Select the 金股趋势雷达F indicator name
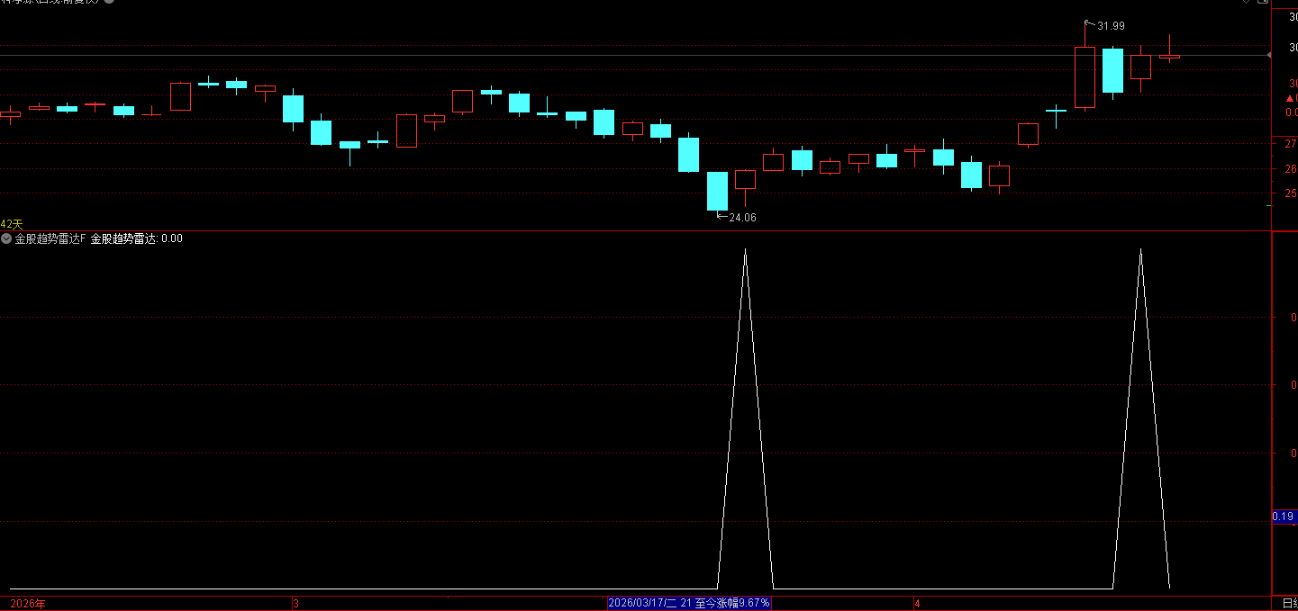Image resolution: width=1298 pixels, height=611 pixels. tap(50, 238)
